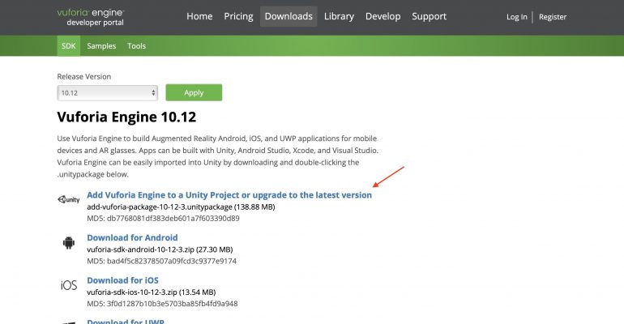Click the Unity logo icon
The width and height of the screenshot is (624, 324).
pyautogui.click(x=68, y=199)
